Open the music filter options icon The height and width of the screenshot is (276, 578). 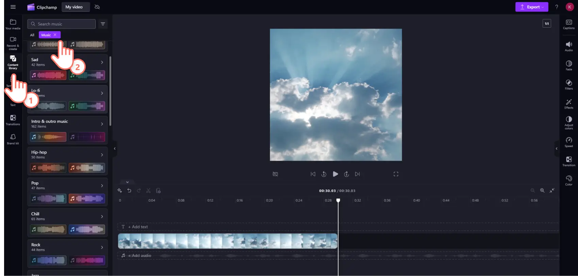[x=103, y=24]
